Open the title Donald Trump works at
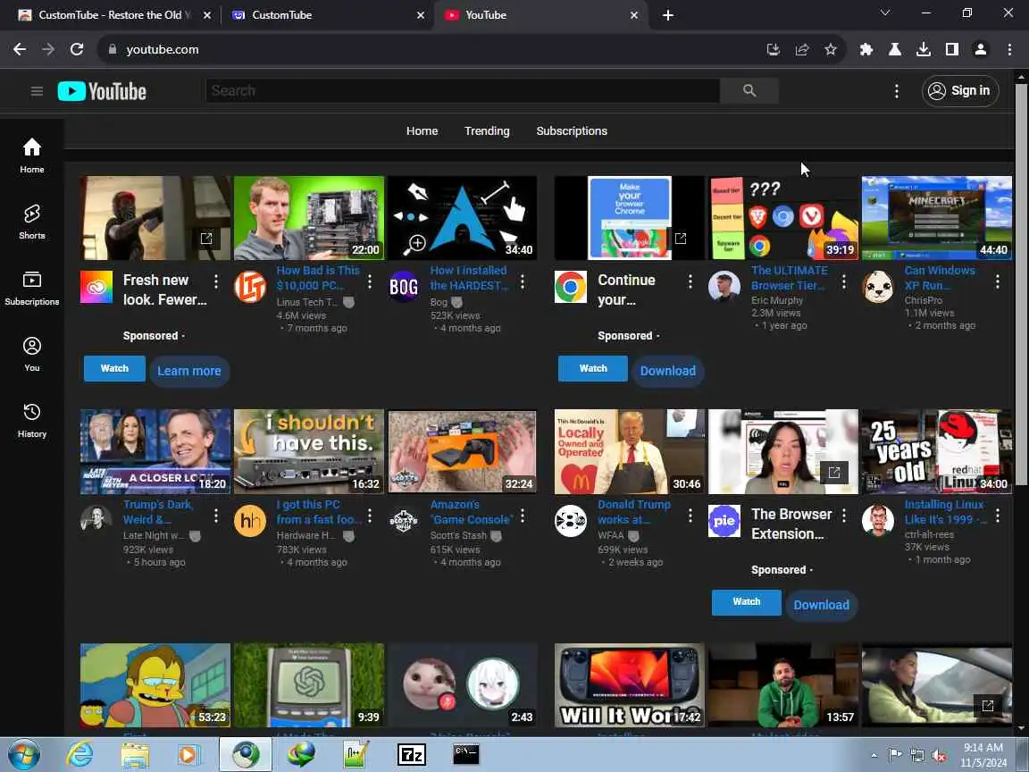 click(x=634, y=512)
